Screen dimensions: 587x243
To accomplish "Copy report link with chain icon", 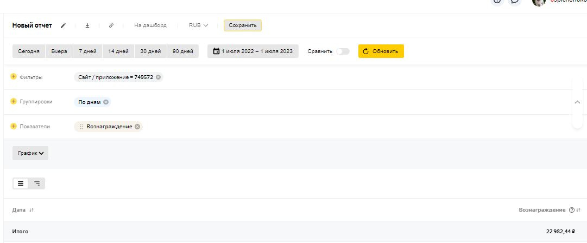I will 111,25.
